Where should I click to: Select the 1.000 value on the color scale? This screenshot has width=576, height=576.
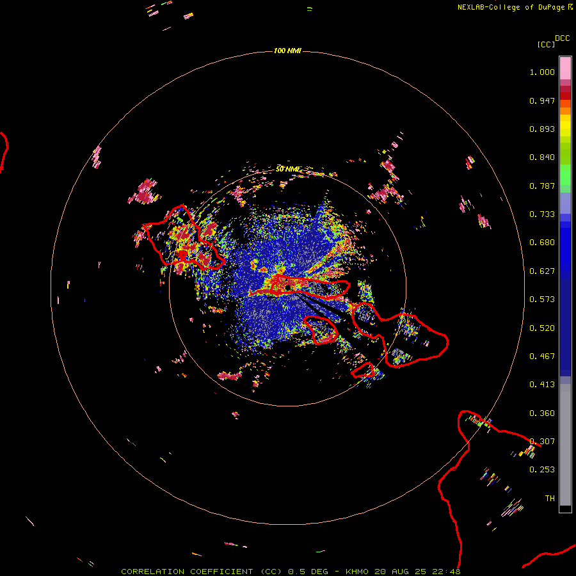click(542, 72)
